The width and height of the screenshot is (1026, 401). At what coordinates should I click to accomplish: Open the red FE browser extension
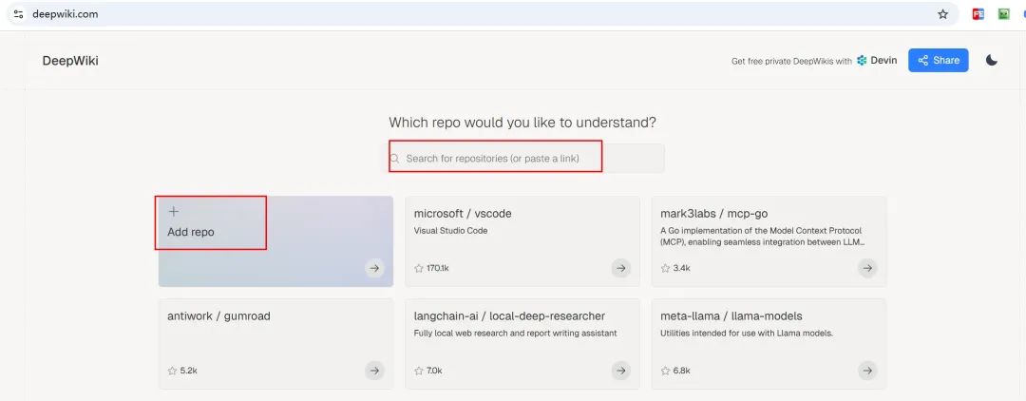(x=978, y=13)
